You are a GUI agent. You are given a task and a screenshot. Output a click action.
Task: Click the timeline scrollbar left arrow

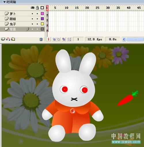(124, 39)
